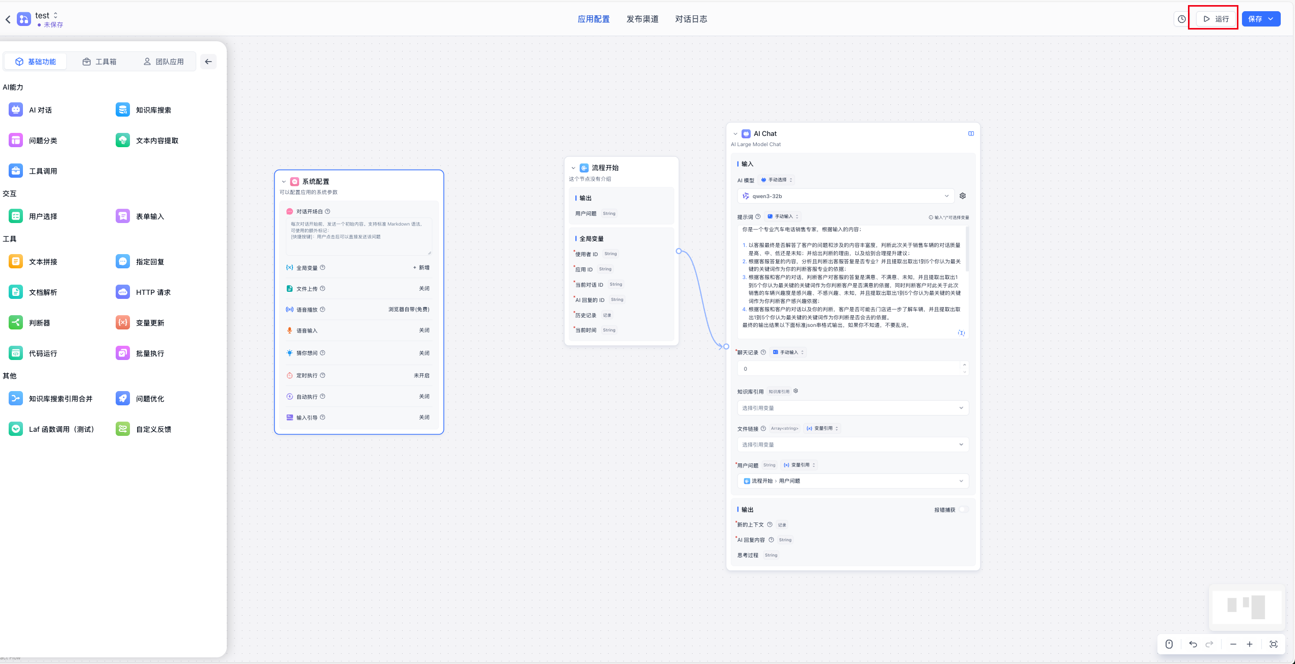Viewport: 1295px width, 664px height.
Task: Toggle 输入引导 setting (关闭)
Action: 424,418
